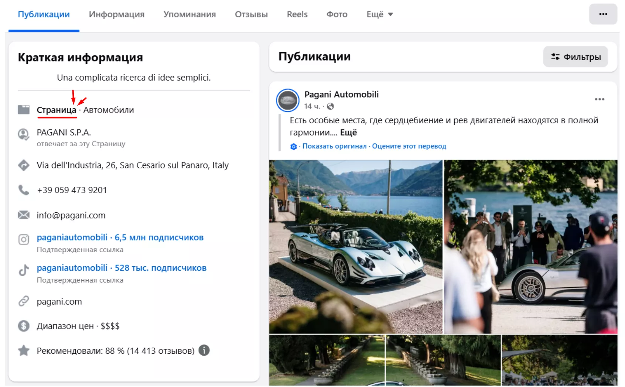Click the public globe audience icon
The width and height of the screenshot is (625, 387).
click(x=330, y=106)
